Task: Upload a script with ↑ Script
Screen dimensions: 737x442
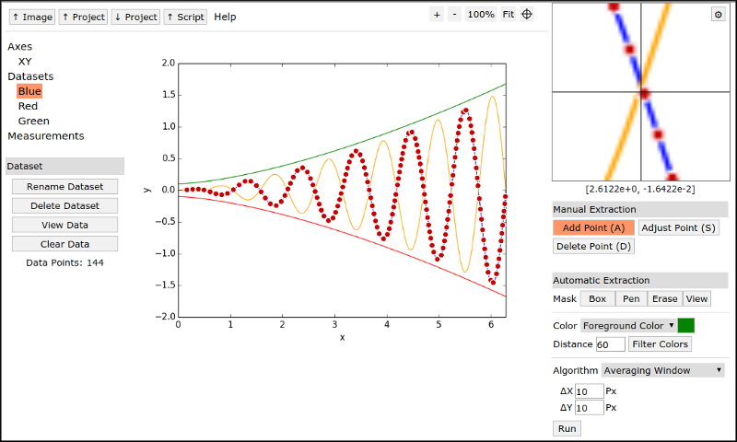Action: point(185,17)
